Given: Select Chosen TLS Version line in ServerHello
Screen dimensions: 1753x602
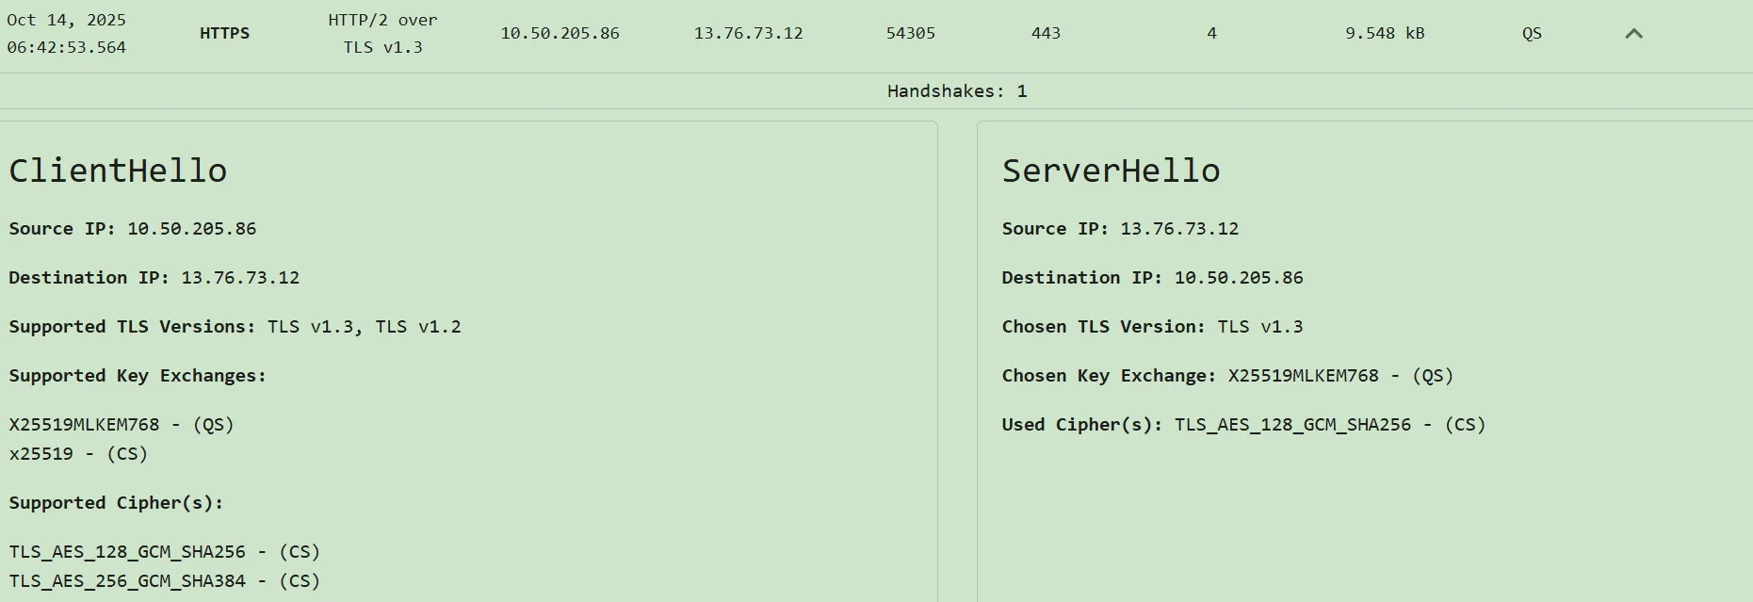Looking at the screenshot, I should point(1152,327).
